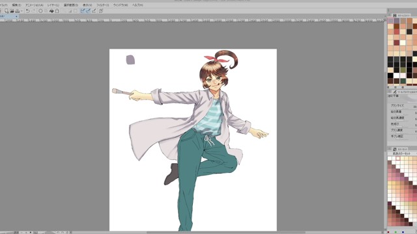The height and width of the screenshot is (234, 417).
Task: Open the 選択範囲 (Selection) menu
Action: (71, 5)
